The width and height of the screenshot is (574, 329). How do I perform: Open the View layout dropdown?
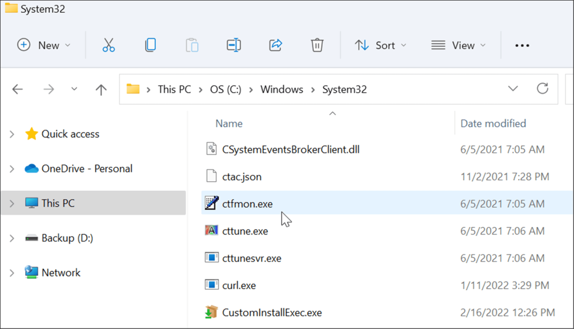coord(459,45)
